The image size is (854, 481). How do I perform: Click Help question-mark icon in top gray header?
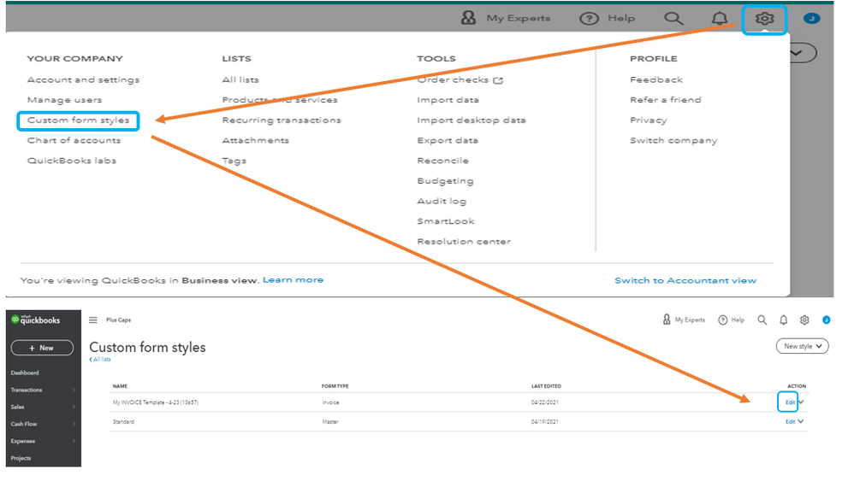click(x=589, y=19)
